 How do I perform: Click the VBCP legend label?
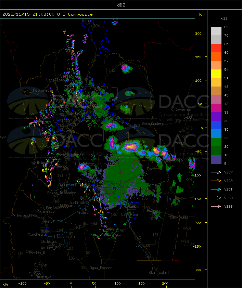tap(228, 172)
